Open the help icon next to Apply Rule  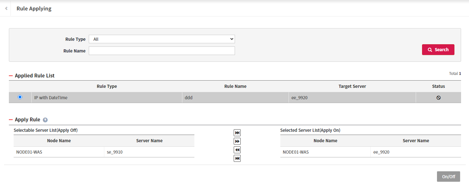point(45,120)
